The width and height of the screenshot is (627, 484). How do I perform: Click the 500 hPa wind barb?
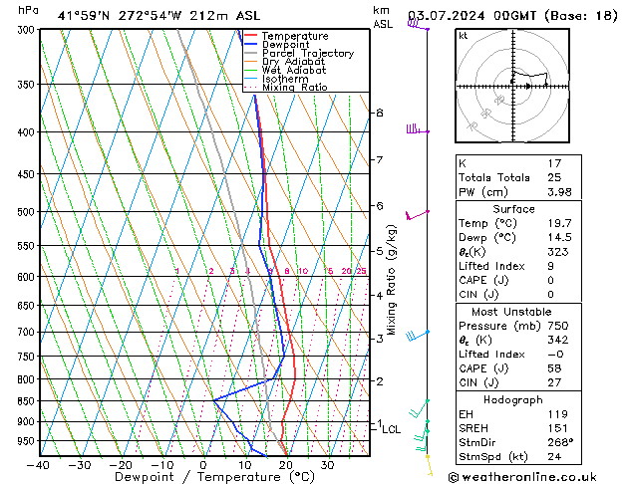click(x=418, y=215)
